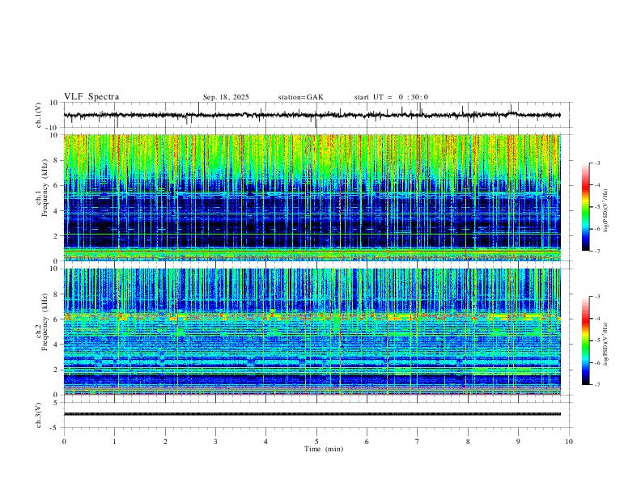Select the date text "Sep. 18, 2025"
641x495 pixels.
point(226,97)
